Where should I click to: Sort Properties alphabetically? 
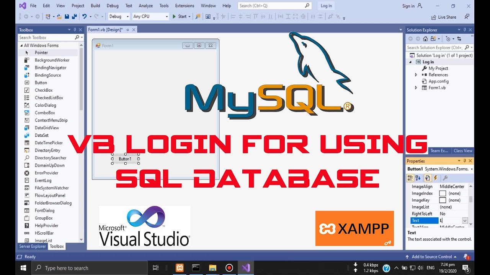pyautogui.click(x=418, y=178)
